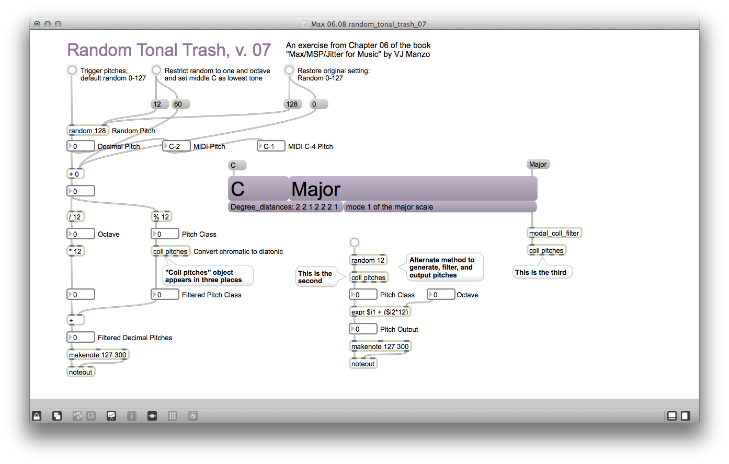729x464 pixels.
Task: Open the large C tonic menu
Action: (x=258, y=189)
